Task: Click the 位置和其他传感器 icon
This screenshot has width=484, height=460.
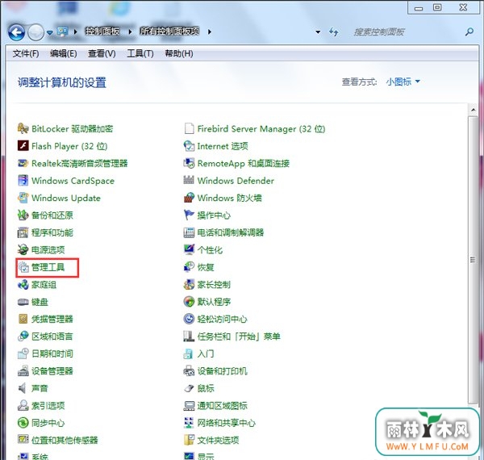Action: (x=23, y=440)
